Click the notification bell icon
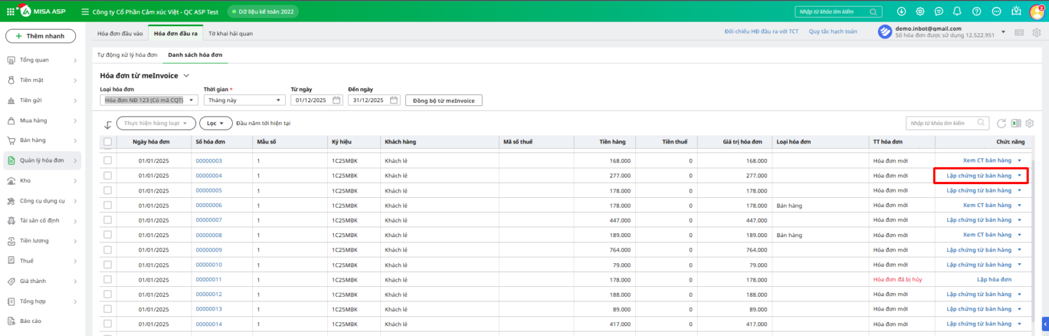Image resolution: width=1049 pixels, height=336 pixels. click(957, 12)
